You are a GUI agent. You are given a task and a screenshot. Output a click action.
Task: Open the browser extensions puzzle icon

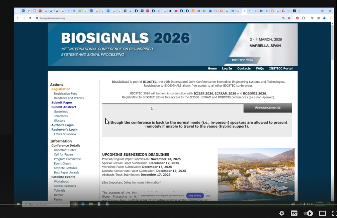304,18
